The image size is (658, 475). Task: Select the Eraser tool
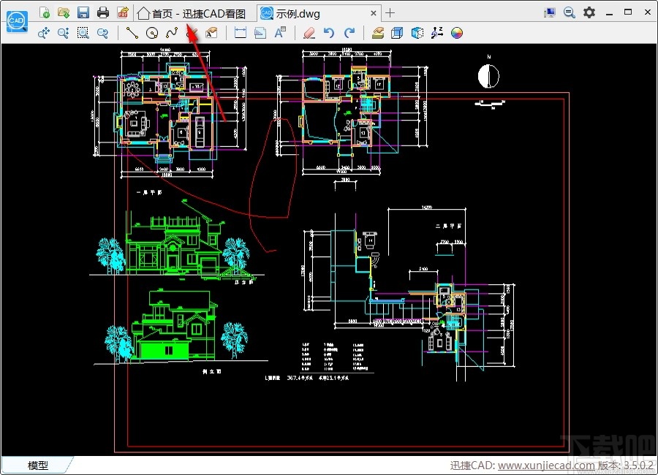[x=309, y=33]
